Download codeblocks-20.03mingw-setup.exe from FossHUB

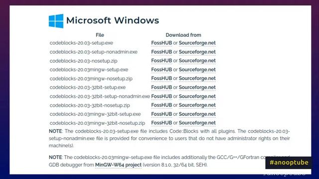tap(161, 70)
